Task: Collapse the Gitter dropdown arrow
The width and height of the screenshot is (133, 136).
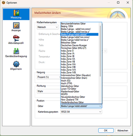Action: click(100, 106)
